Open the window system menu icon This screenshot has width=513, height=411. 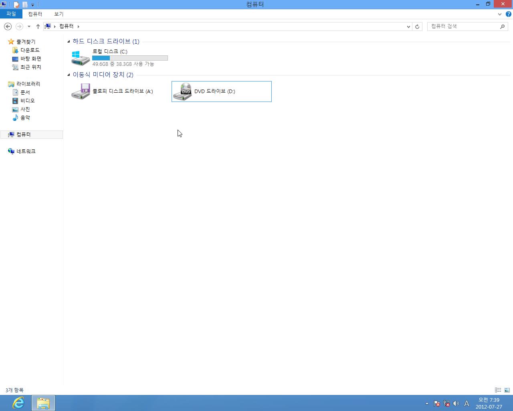point(3,4)
